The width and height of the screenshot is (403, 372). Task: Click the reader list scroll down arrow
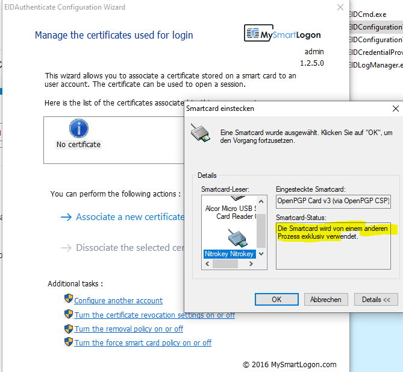pyautogui.click(x=261, y=254)
